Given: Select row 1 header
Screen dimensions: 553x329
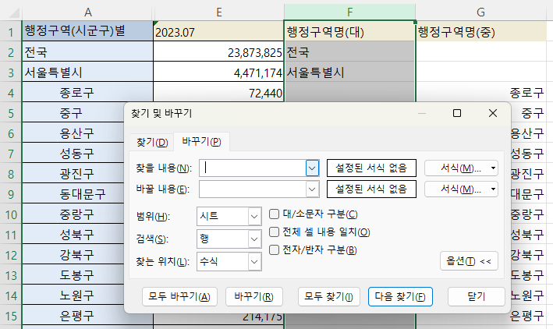Looking at the screenshot, I should point(11,31).
